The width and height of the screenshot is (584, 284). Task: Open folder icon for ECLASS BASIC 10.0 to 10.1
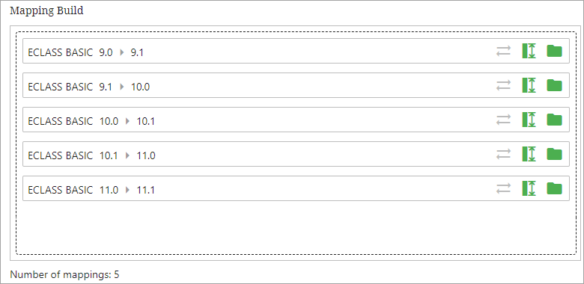coord(554,120)
